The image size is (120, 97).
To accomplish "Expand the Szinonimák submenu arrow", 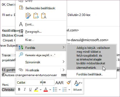I will point(63,62).
